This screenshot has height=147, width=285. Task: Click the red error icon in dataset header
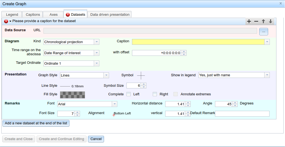(x=6, y=21)
